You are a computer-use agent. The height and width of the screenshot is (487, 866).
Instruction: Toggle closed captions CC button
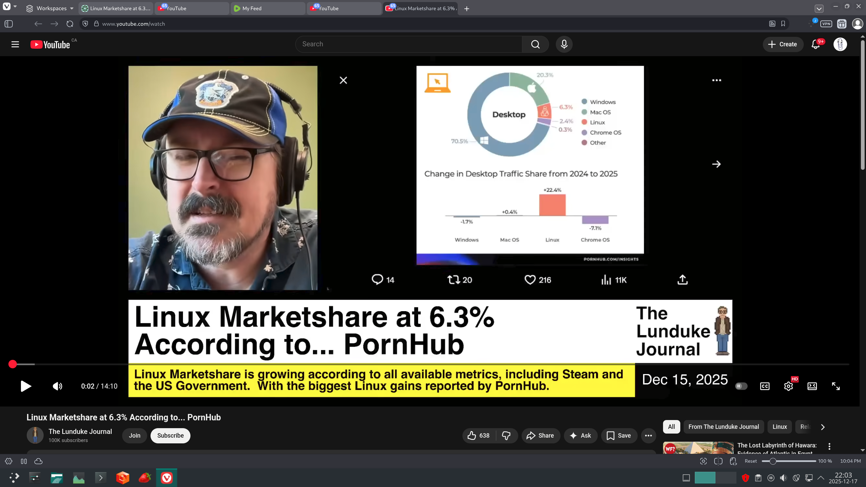tap(765, 386)
